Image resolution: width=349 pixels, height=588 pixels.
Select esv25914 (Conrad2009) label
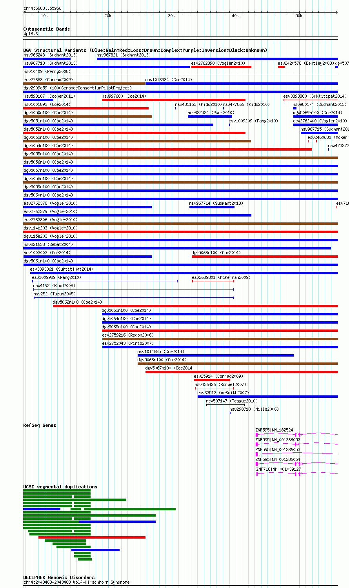[x=218, y=376]
